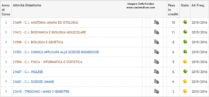Select 21601 - C.I. Scienze Umane link
Image resolution: width=209 pixels, height=97 pixels.
pos(33,82)
